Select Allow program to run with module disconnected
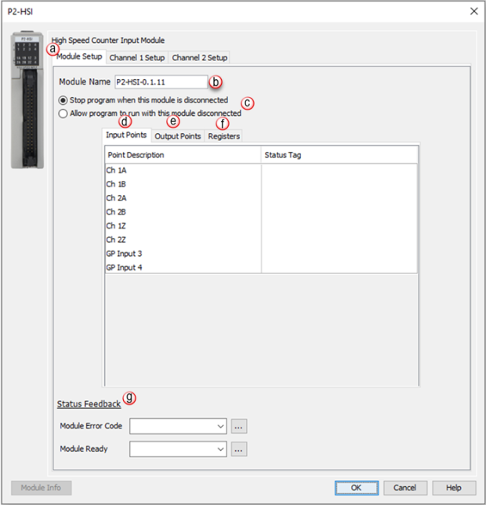The height and width of the screenshot is (505, 486). [x=63, y=113]
